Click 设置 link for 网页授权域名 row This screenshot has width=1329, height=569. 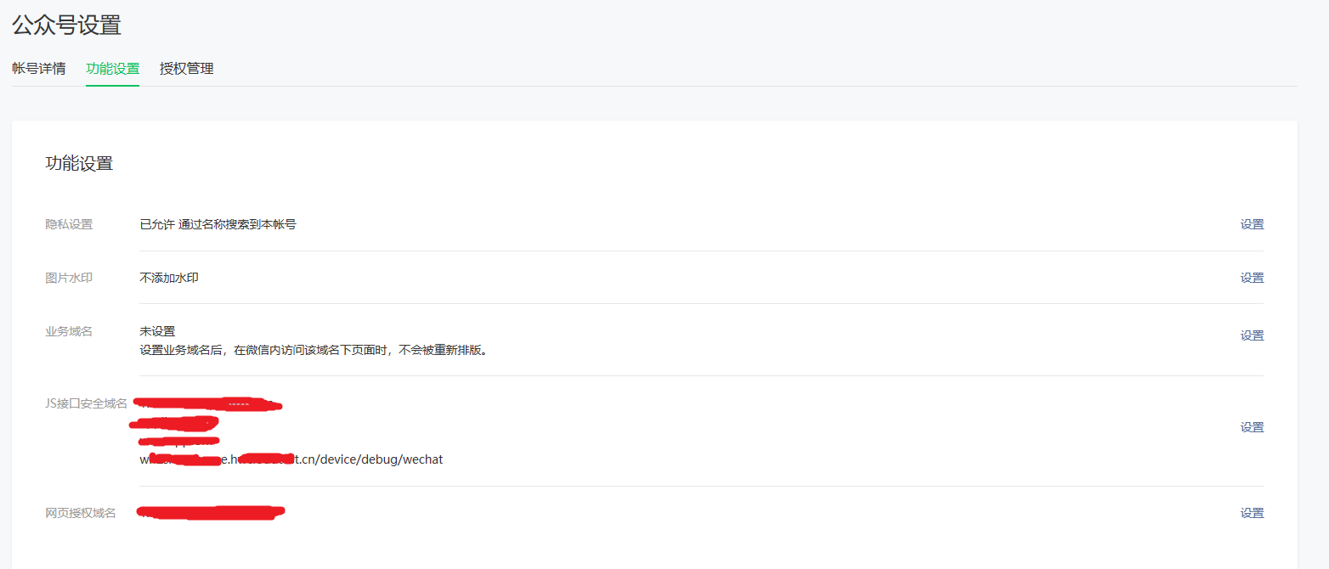[x=1252, y=513]
